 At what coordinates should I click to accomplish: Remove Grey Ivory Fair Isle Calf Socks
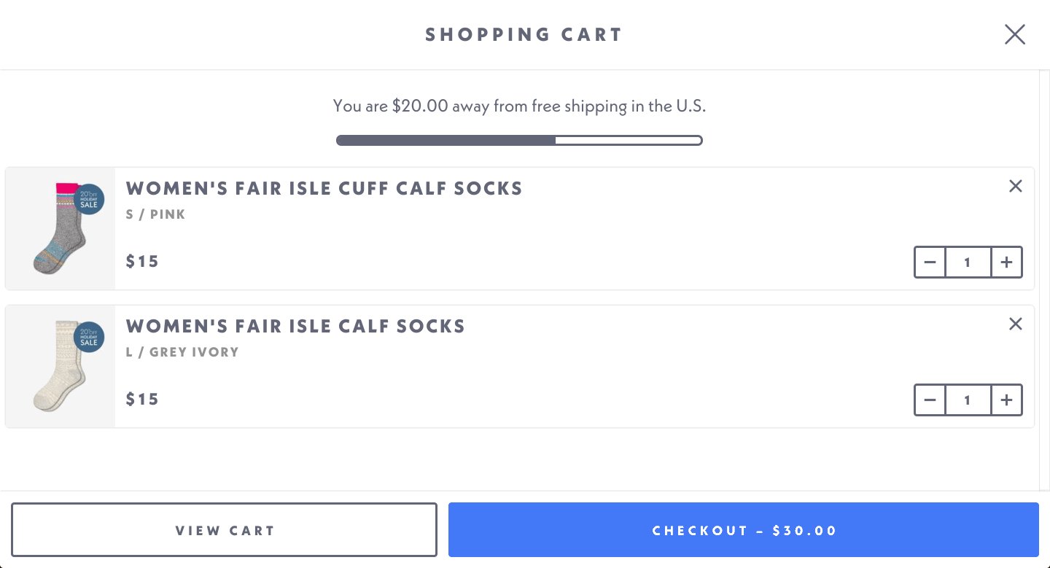pos(1015,324)
